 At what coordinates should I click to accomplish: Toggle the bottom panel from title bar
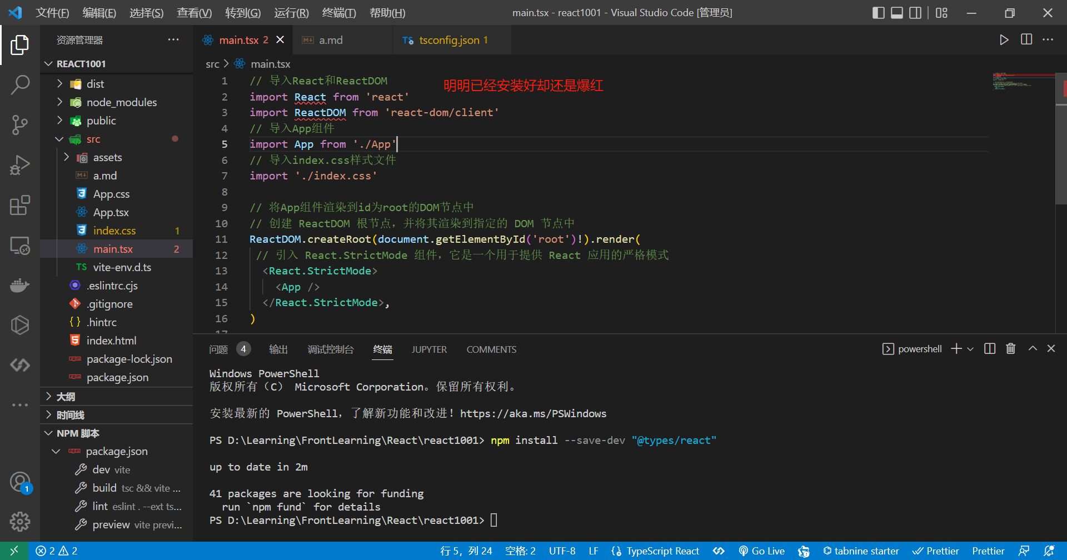click(x=897, y=12)
